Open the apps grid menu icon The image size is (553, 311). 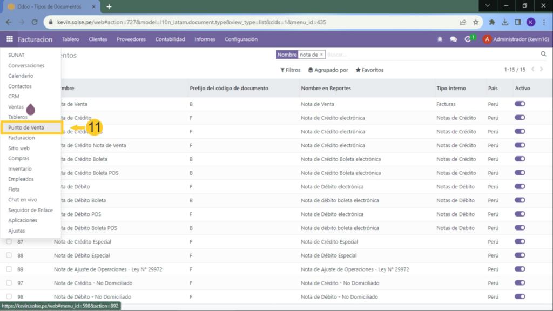[x=10, y=39]
